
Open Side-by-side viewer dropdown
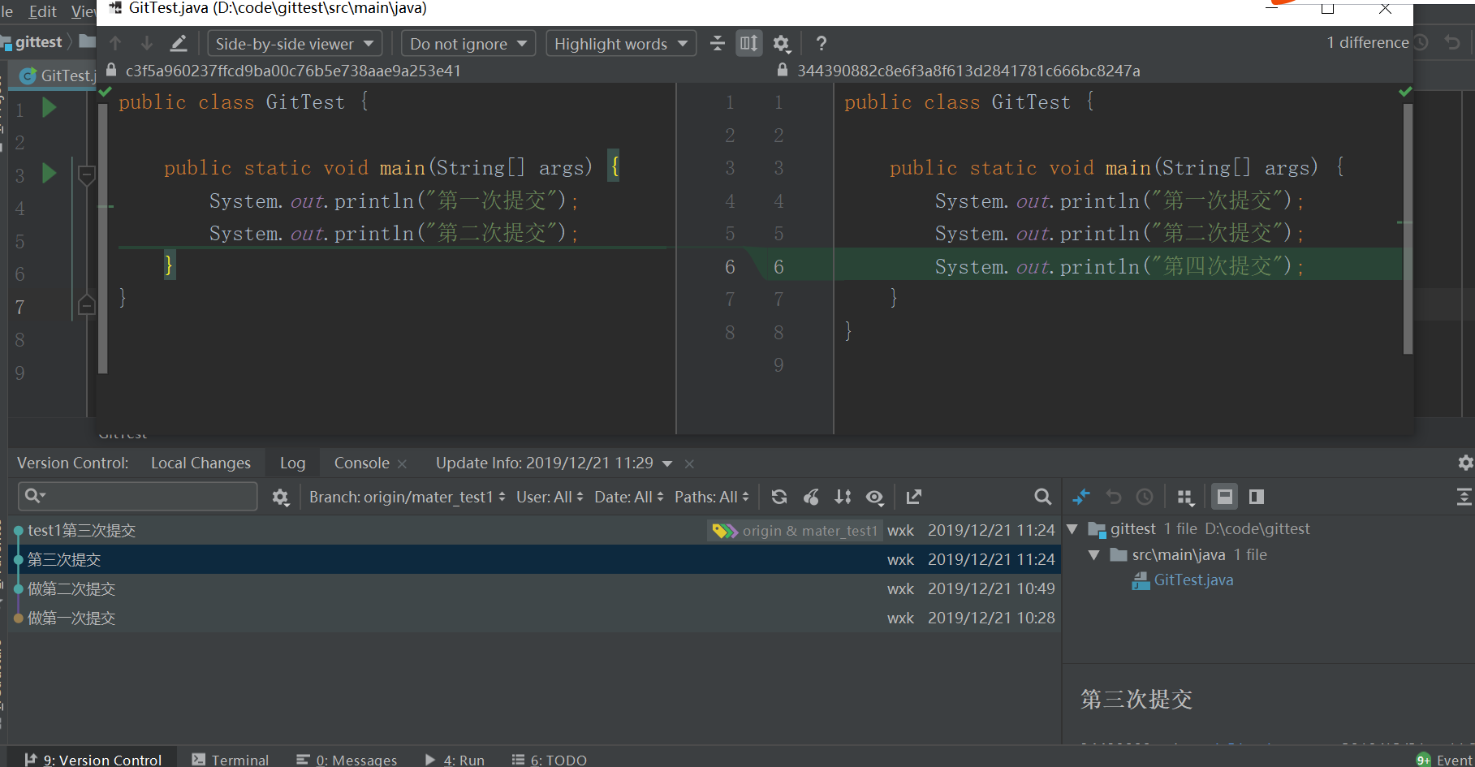295,44
